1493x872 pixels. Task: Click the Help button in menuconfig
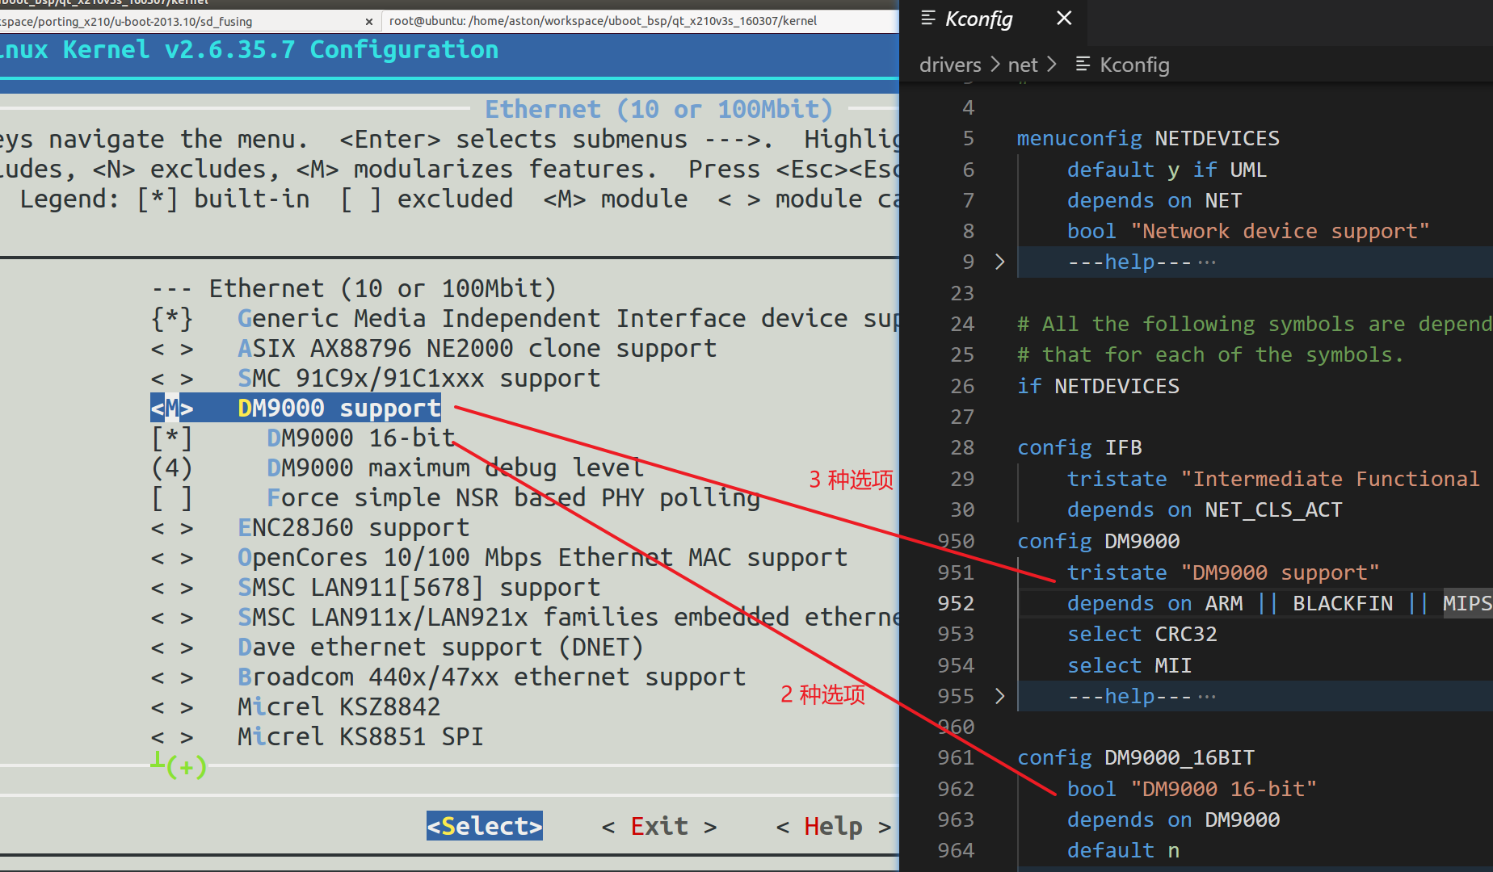[x=834, y=826]
